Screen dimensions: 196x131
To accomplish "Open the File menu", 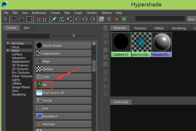I will click(x=6, y=13).
